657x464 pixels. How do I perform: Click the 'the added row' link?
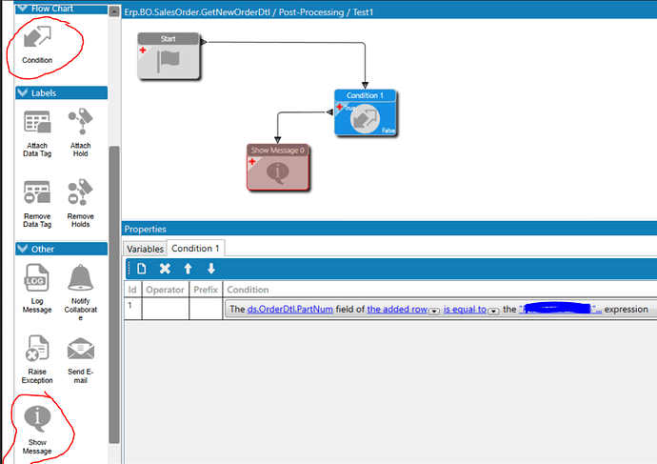click(x=397, y=310)
